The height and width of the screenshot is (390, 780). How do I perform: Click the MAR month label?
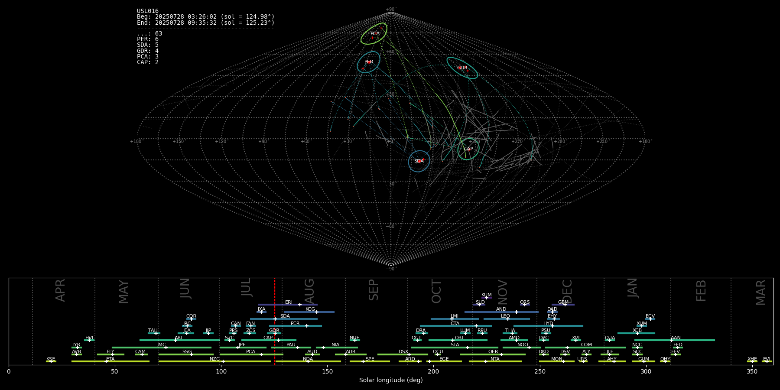pos(761,292)
